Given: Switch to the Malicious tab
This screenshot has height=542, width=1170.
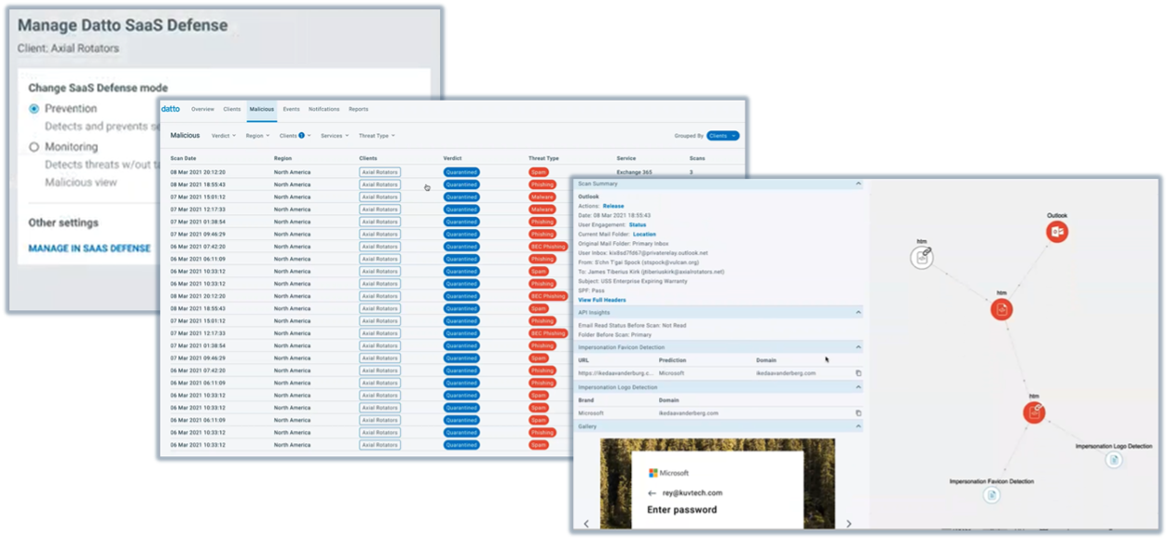Looking at the screenshot, I should 262,109.
